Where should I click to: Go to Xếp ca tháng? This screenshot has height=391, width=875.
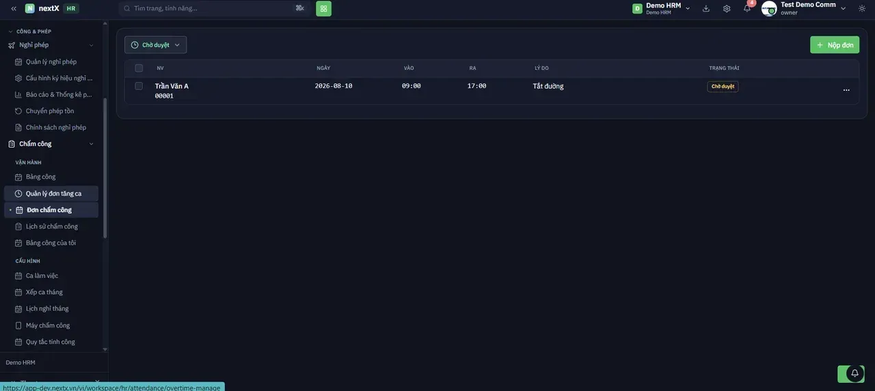(51, 292)
